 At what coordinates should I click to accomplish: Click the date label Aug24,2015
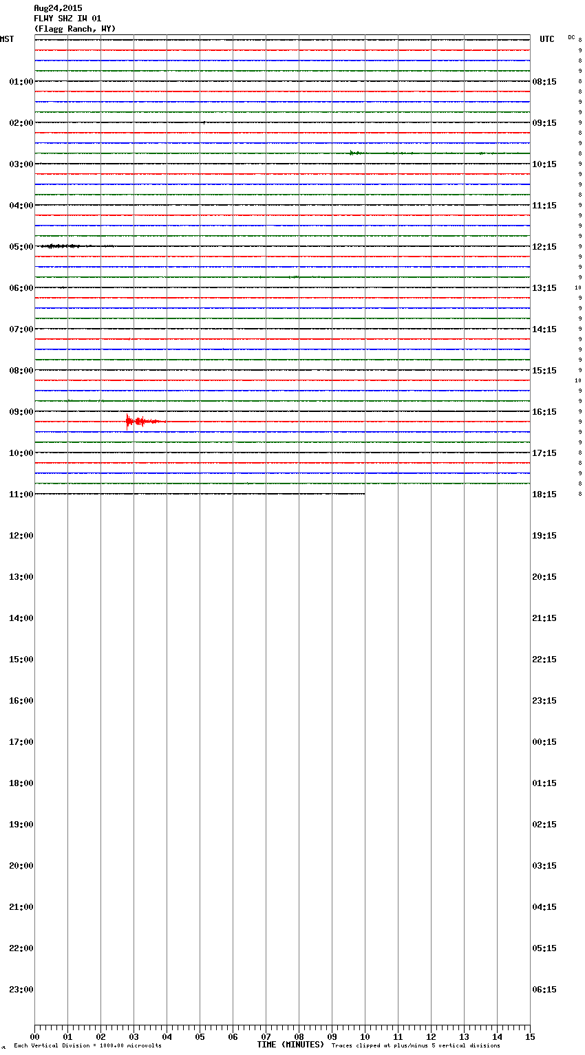click(x=58, y=8)
